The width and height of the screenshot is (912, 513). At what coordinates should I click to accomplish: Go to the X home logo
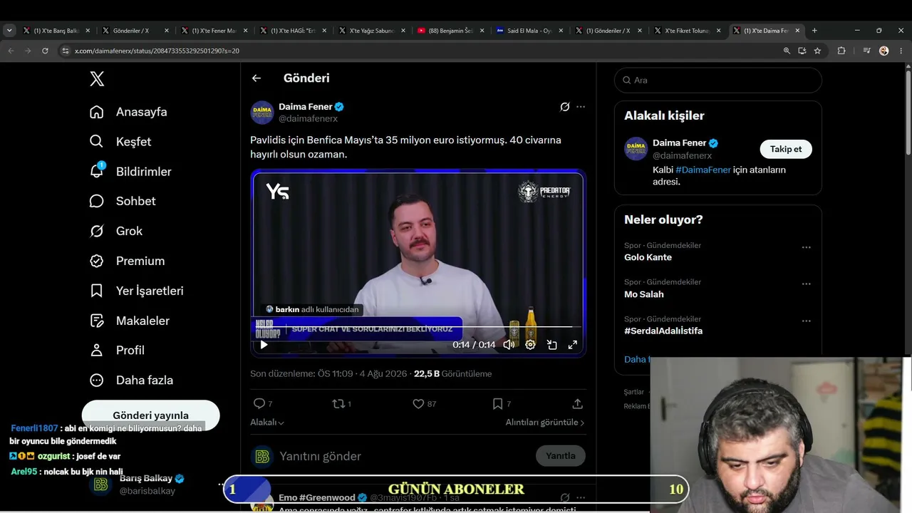[97, 79]
